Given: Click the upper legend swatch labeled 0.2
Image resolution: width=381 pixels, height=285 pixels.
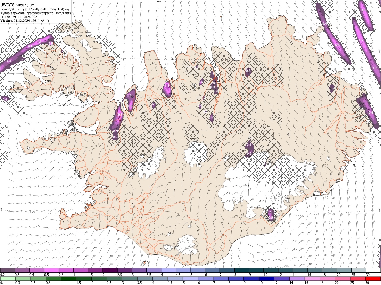Looking at the screenshot, I should coord(7,270).
